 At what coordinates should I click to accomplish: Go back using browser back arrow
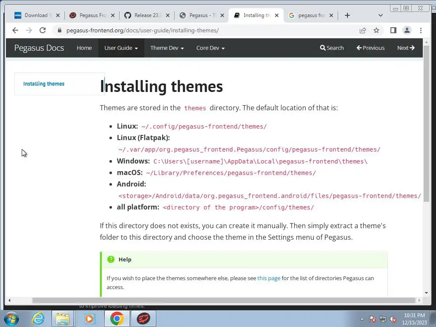tap(15, 30)
